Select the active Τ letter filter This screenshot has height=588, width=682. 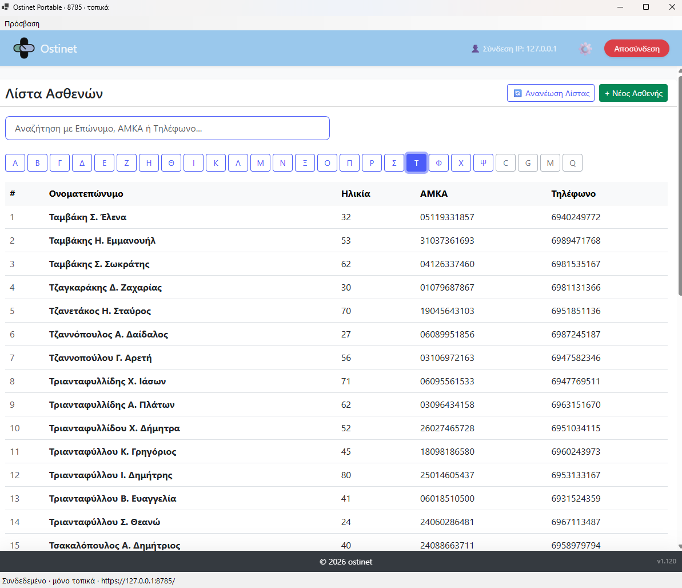[416, 163]
